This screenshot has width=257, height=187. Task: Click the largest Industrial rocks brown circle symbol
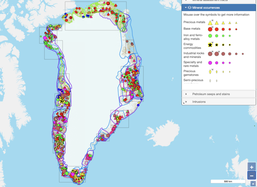(210, 54)
